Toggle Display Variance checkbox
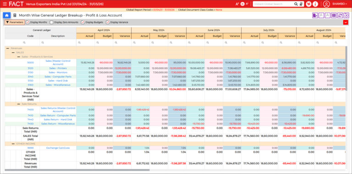The width and height of the screenshot is (352, 174). pos(108,22)
